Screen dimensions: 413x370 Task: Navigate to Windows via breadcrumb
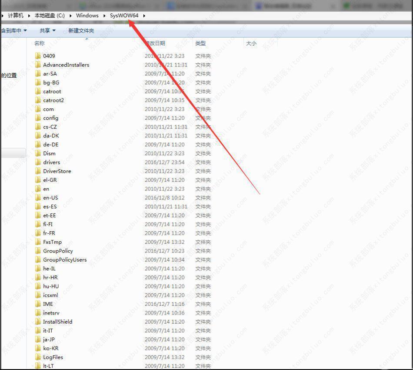click(x=87, y=15)
